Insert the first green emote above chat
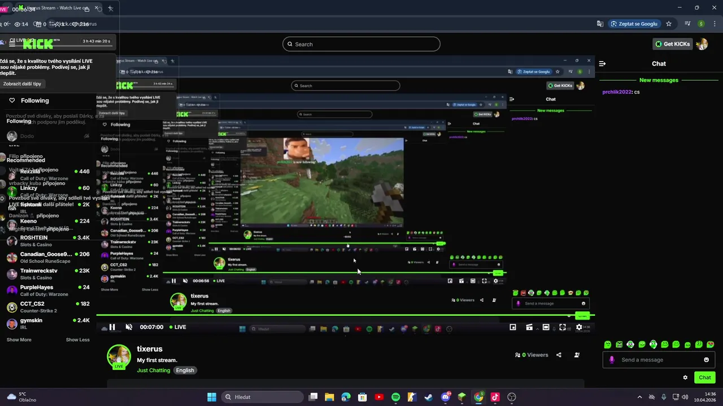The image size is (723, 406). pos(607,345)
